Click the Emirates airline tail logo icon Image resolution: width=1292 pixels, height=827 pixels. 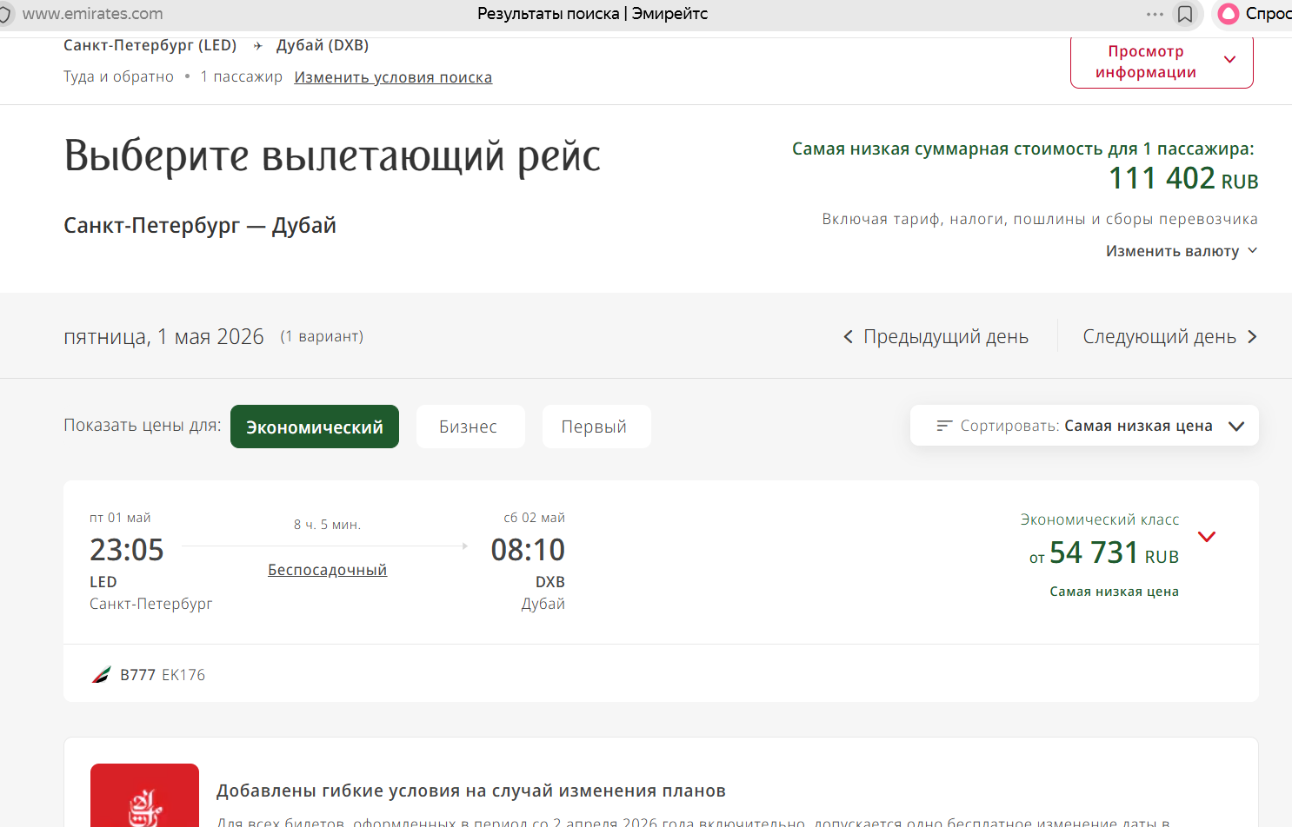(102, 674)
